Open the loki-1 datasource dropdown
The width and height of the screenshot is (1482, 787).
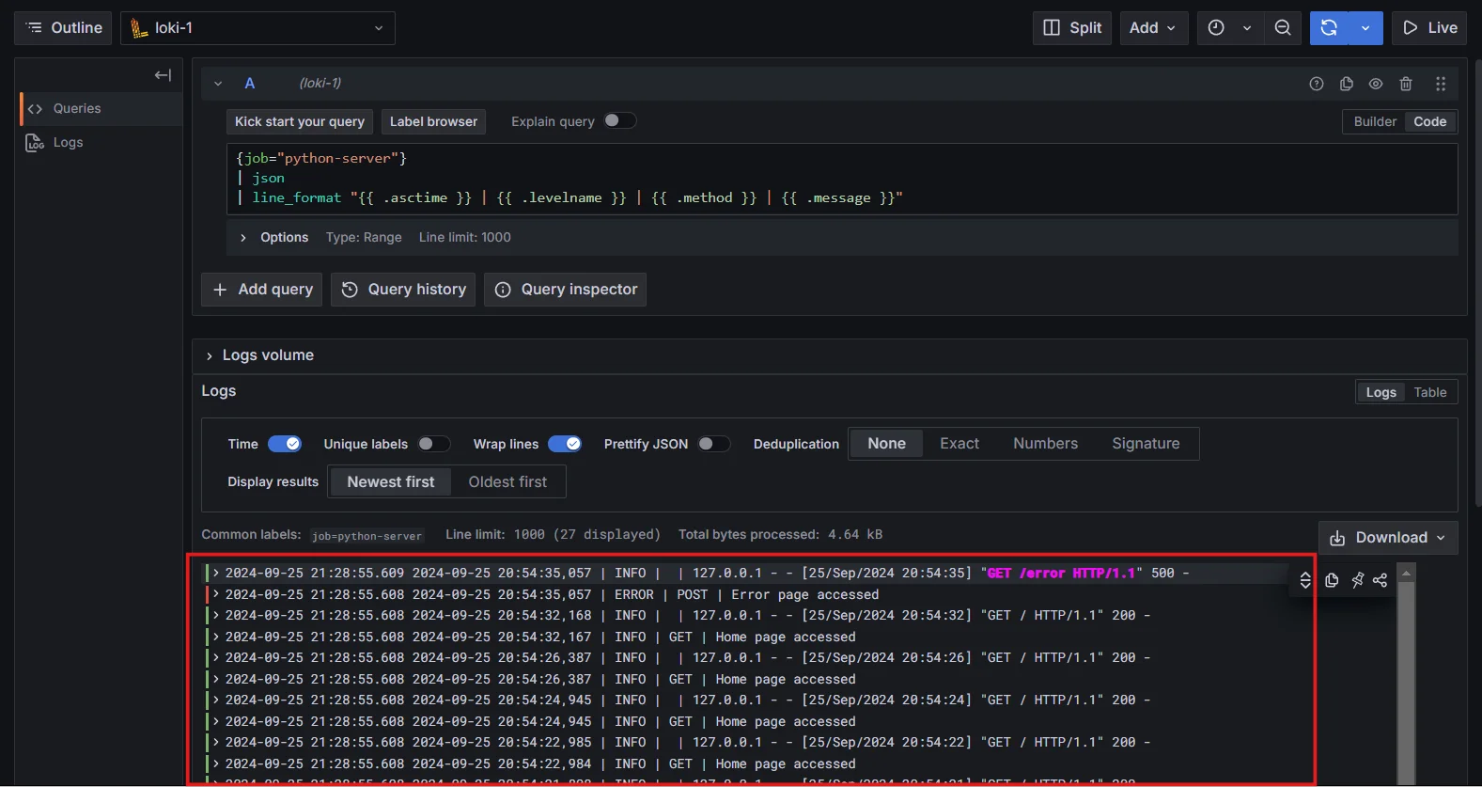(257, 28)
